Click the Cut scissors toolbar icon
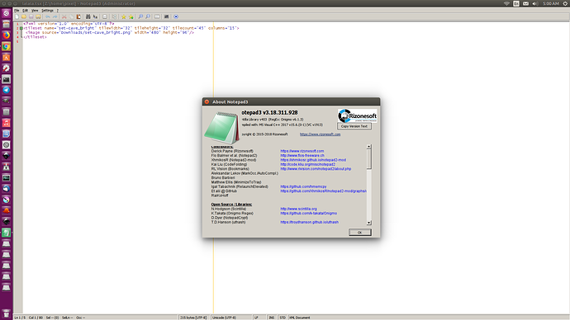This screenshot has height=320, width=570. pos(64,16)
